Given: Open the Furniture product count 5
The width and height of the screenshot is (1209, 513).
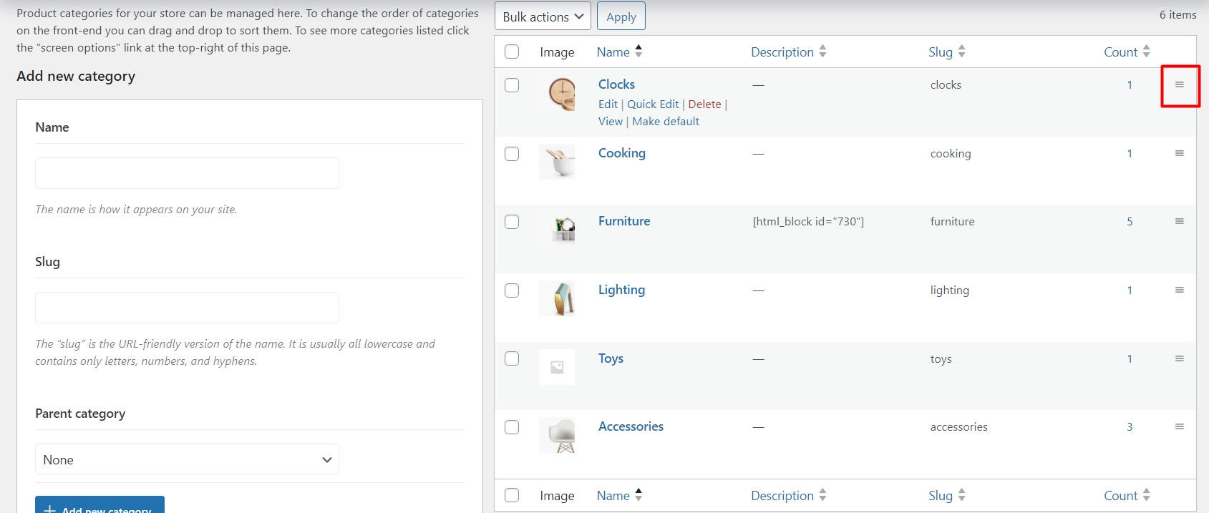Looking at the screenshot, I should 1130,222.
